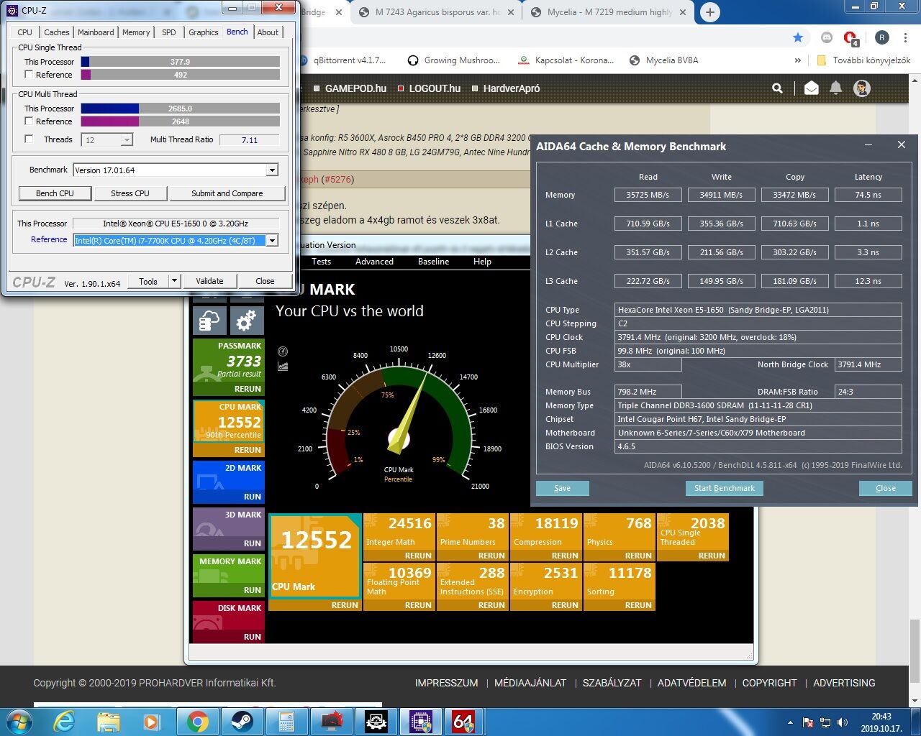Open File Explorer folder on taskbar
The image size is (921, 736).
[109, 722]
